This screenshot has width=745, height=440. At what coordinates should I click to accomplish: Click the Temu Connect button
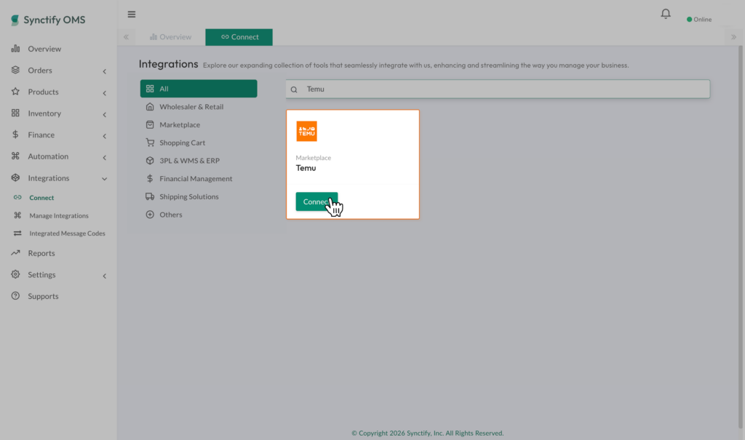(x=316, y=201)
